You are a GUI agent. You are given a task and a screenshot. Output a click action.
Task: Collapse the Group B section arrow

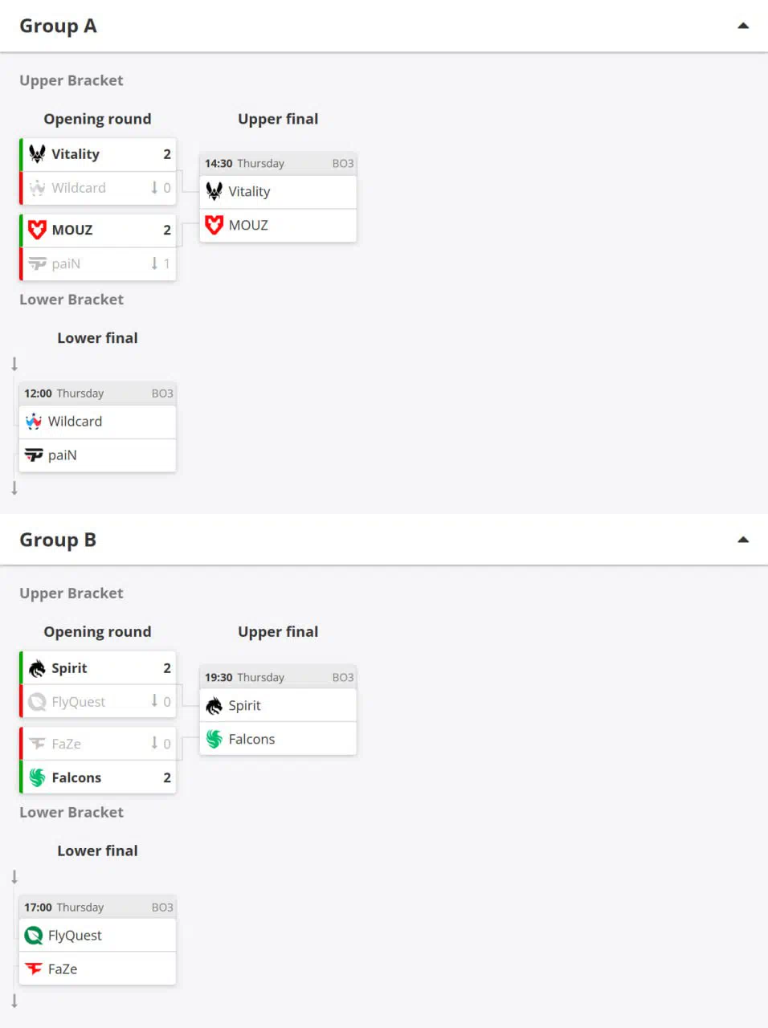[x=743, y=540]
